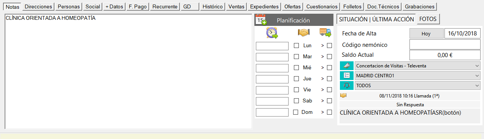Click the small handshake icon by last call
Viewport: 484px width, 139px height.
point(343,96)
